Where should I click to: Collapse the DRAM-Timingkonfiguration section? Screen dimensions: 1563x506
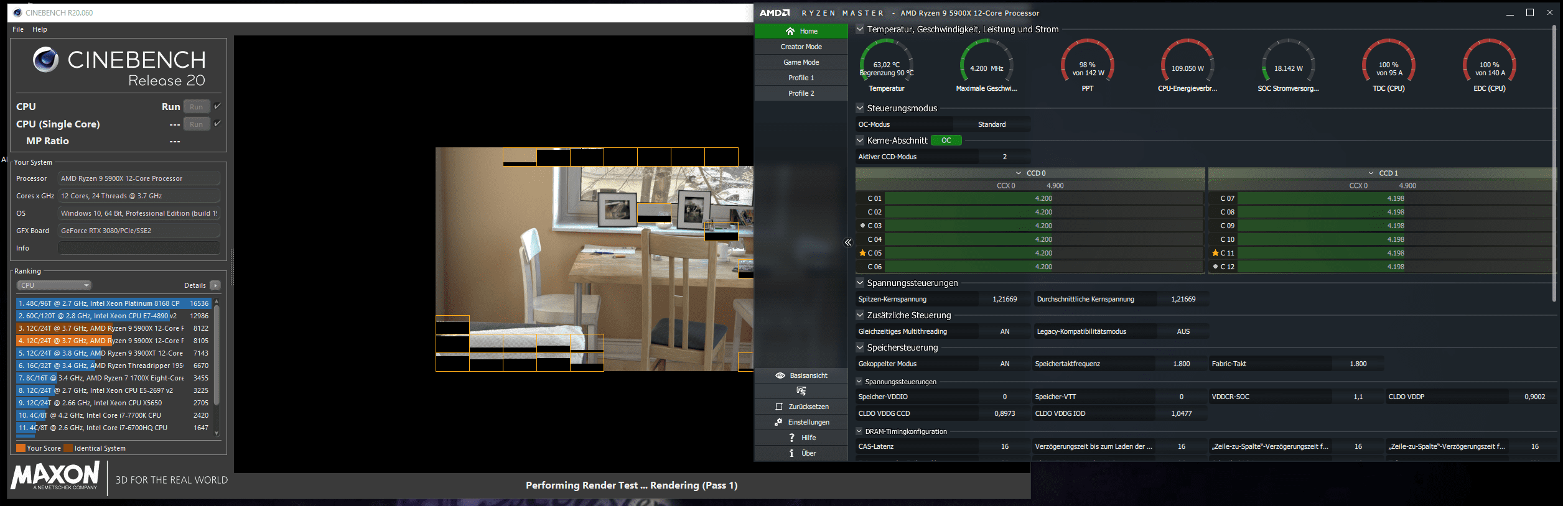click(860, 431)
